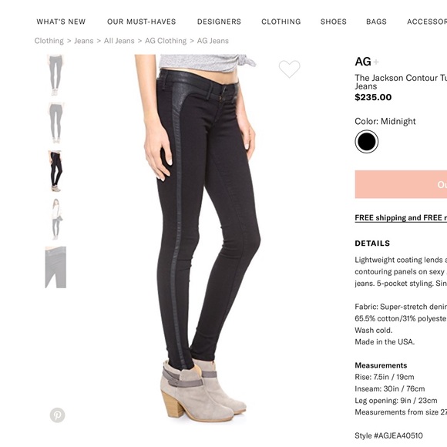View close-up denim detail thumbnail
This screenshot has height=447, width=447.
[55, 267]
